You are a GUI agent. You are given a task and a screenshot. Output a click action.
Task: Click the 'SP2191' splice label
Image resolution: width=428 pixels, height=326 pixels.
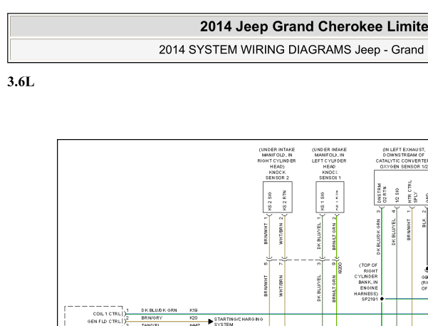(x=370, y=299)
